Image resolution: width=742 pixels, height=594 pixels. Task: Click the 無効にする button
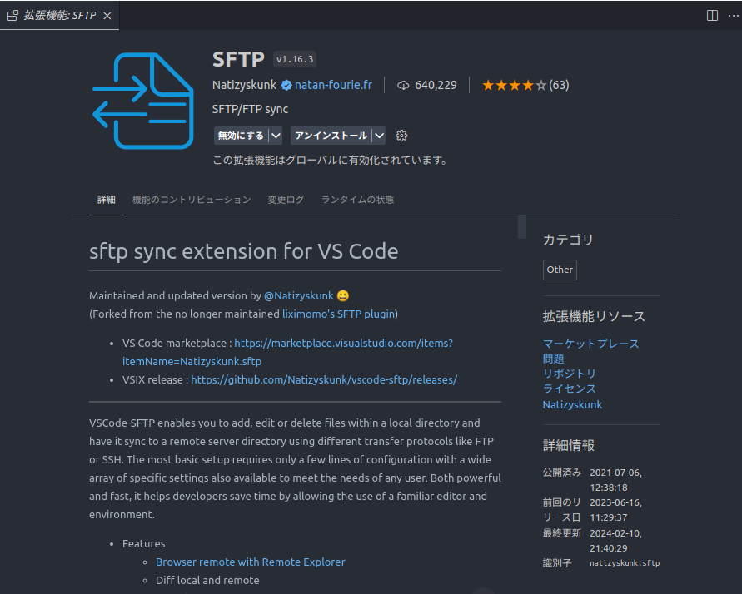pos(241,136)
